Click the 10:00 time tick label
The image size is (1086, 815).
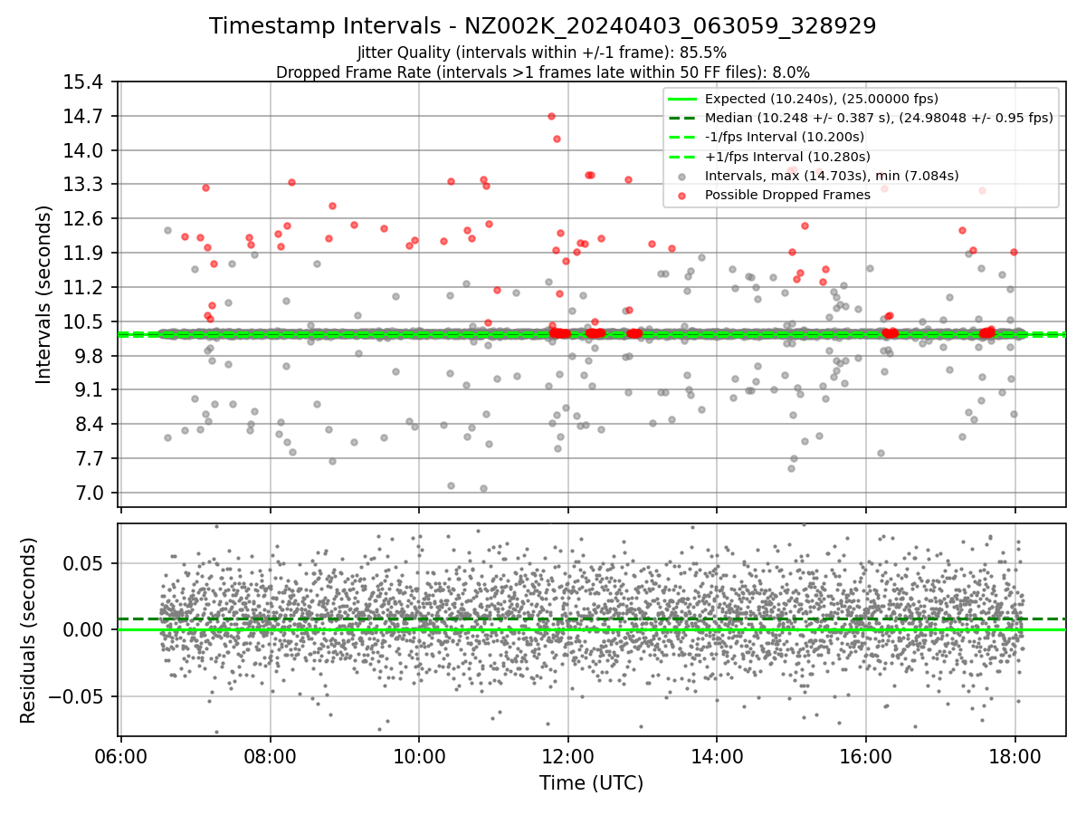click(x=419, y=755)
